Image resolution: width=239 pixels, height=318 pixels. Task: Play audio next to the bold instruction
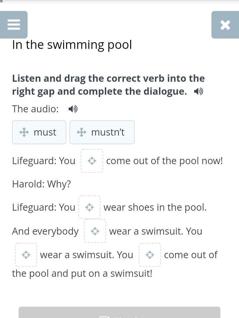pyautogui.click(x=199, y=91)
